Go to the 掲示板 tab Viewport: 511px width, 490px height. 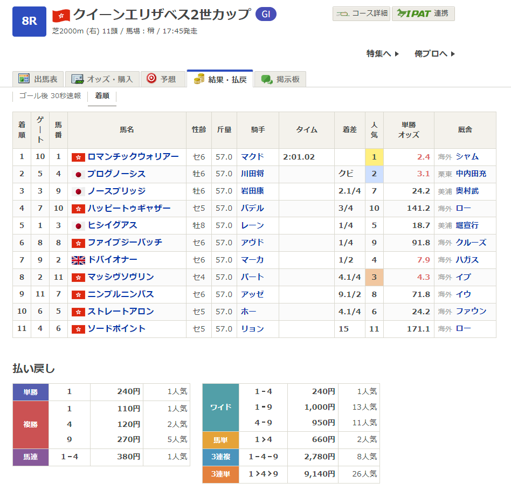click(x=280, y=79)
